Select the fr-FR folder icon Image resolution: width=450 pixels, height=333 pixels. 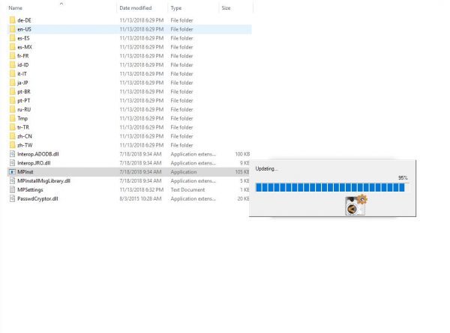coord(12,55)
